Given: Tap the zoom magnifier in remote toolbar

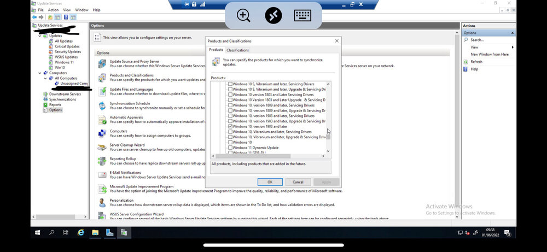Looking at the screenshot, I should (243, 15).
